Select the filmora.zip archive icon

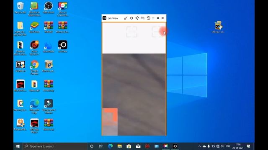pyautogui.click(x=49, y=125)
